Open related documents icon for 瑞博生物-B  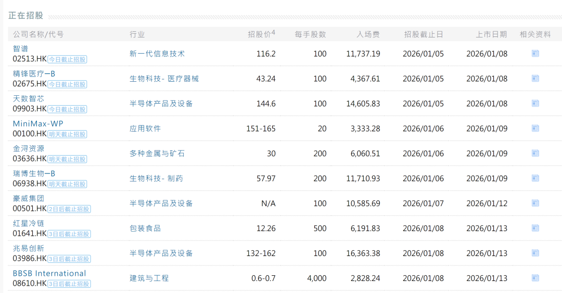[x=535, y=178]
